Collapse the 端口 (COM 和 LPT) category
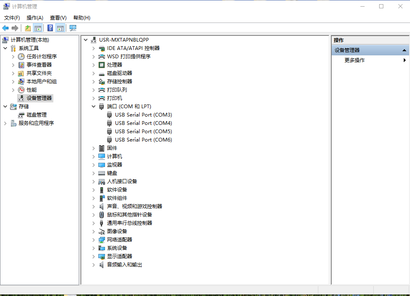 coord(93,107)
